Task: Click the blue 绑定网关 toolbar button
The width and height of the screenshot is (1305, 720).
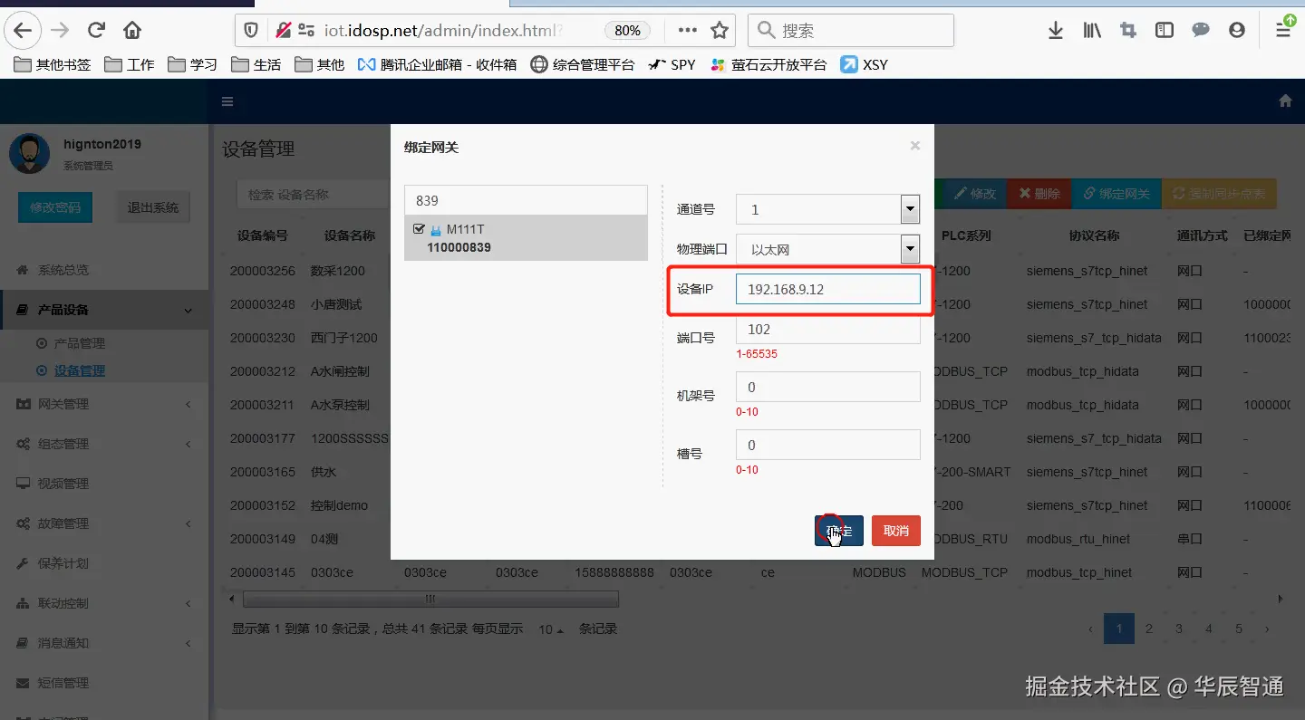Action: click(1116, 194)
